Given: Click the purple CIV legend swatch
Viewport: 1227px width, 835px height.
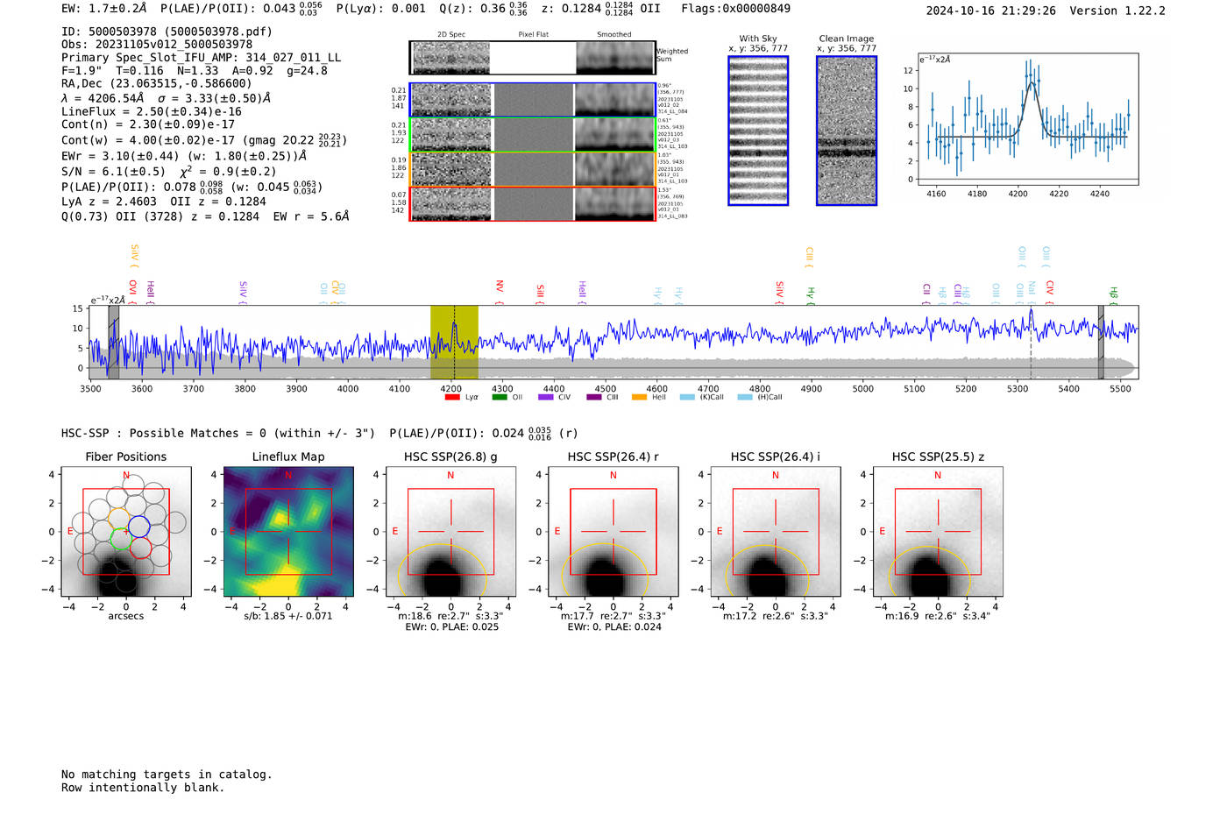Looking at the screenshot, I should [546, 397].
